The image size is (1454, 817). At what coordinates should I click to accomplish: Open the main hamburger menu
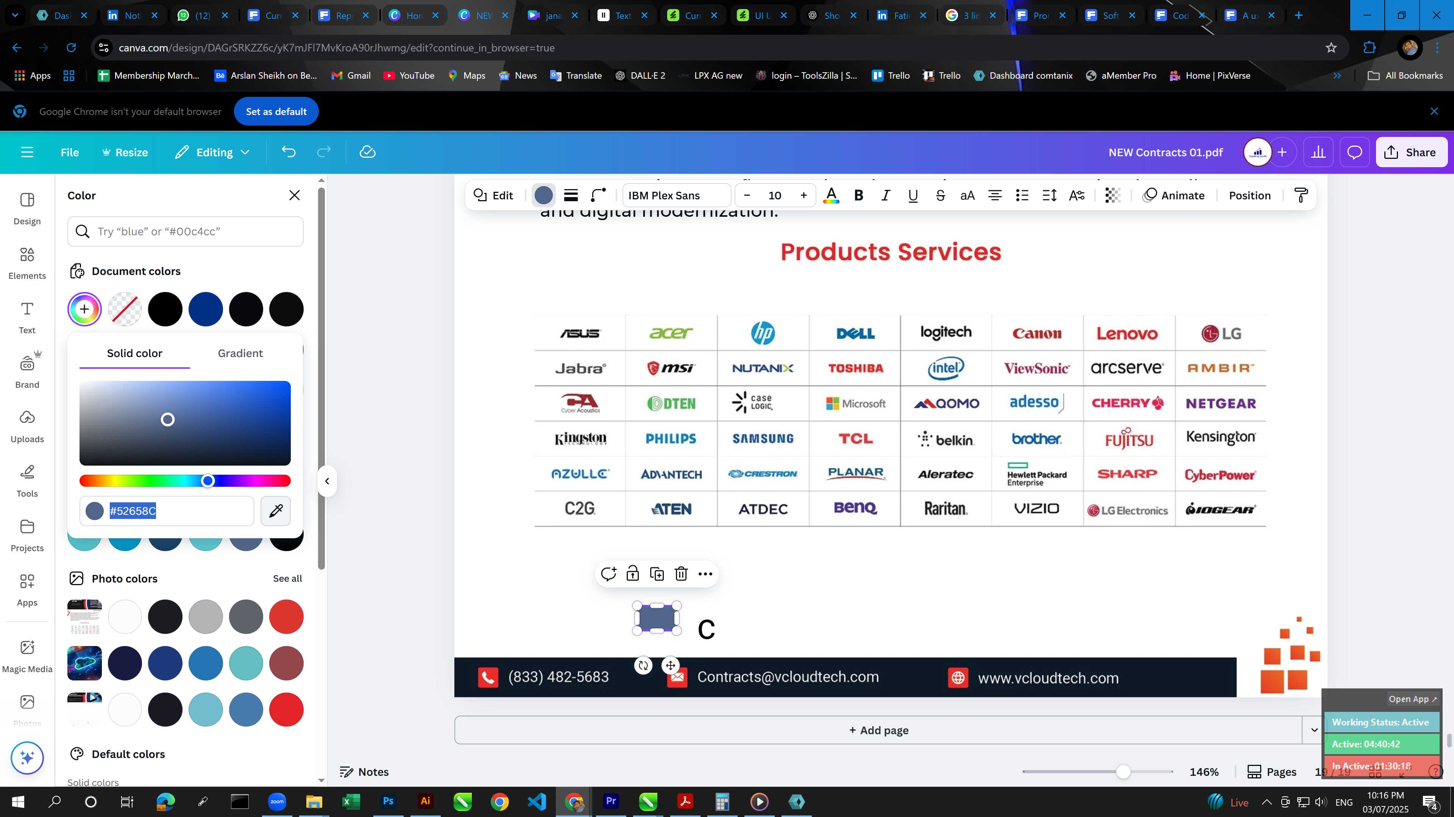tap(27, 152)
